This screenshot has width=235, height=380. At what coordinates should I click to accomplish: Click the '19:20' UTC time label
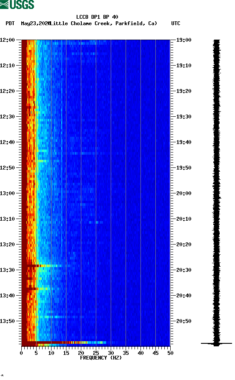click(184, 91)
